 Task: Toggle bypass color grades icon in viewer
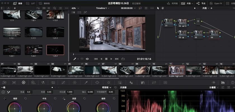pos(140,8)
